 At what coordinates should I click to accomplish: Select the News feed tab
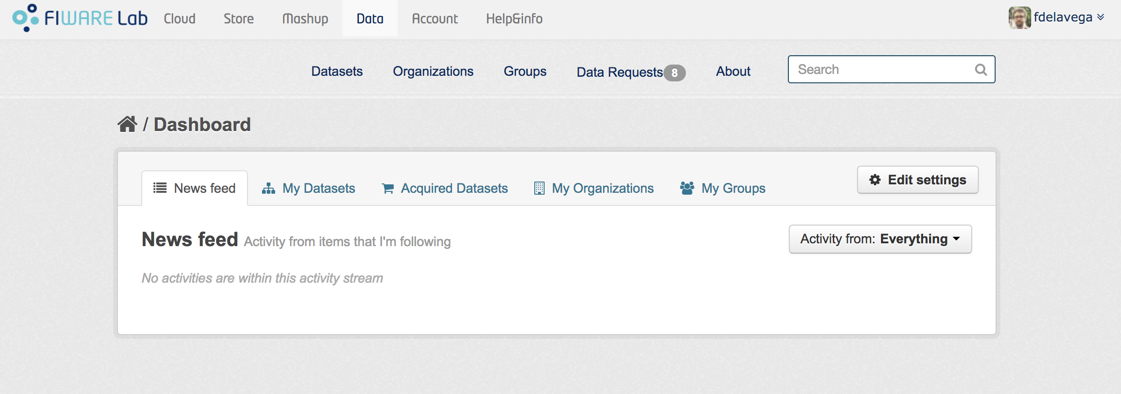[195, 188]
